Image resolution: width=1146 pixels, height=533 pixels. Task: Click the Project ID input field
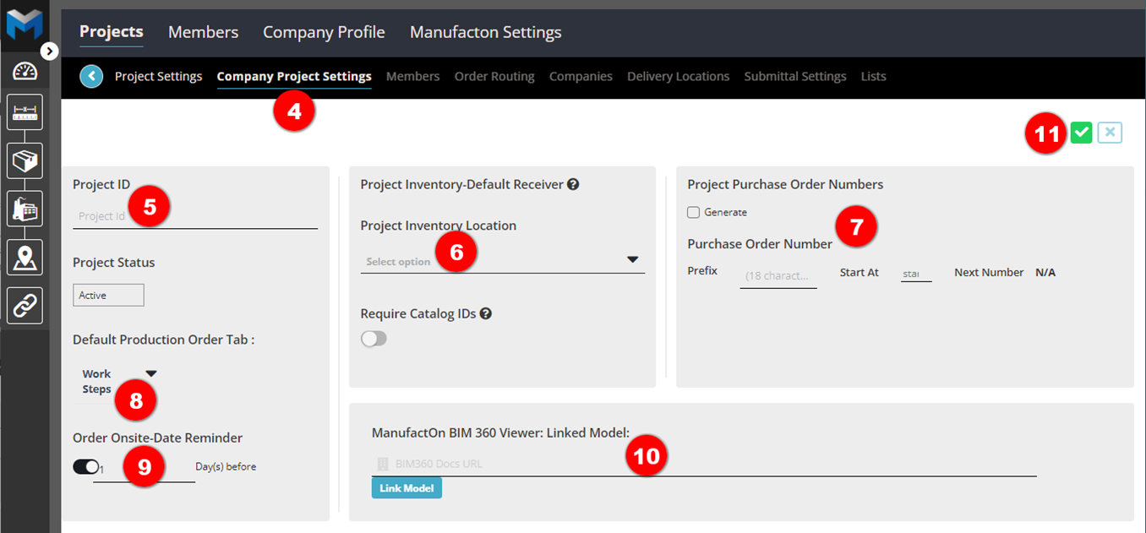coord(194,216)
